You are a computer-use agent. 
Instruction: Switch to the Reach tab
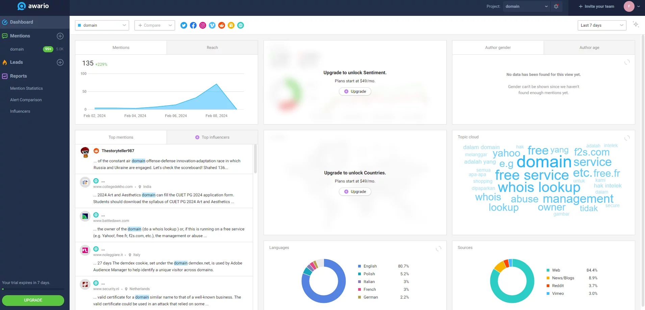[x=212, y=48]
